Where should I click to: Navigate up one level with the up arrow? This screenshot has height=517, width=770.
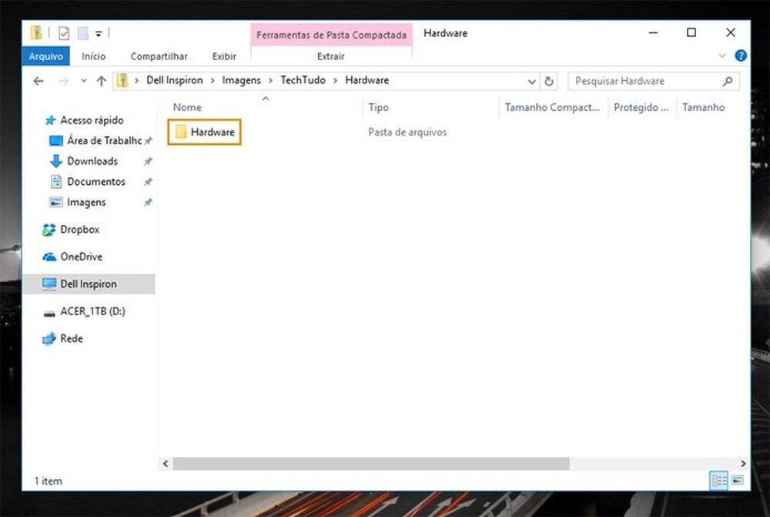point(101,80)
